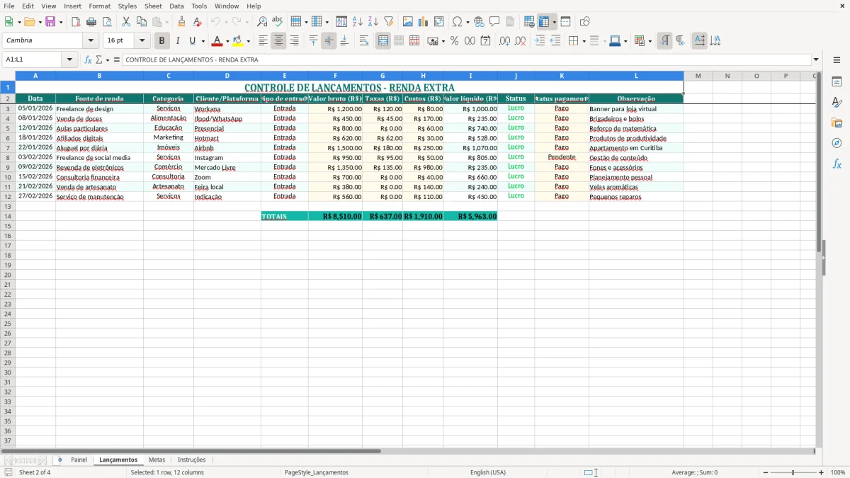Format as percent
The height and width of the screenshot is (478, 850).
(x=454, y=41)
